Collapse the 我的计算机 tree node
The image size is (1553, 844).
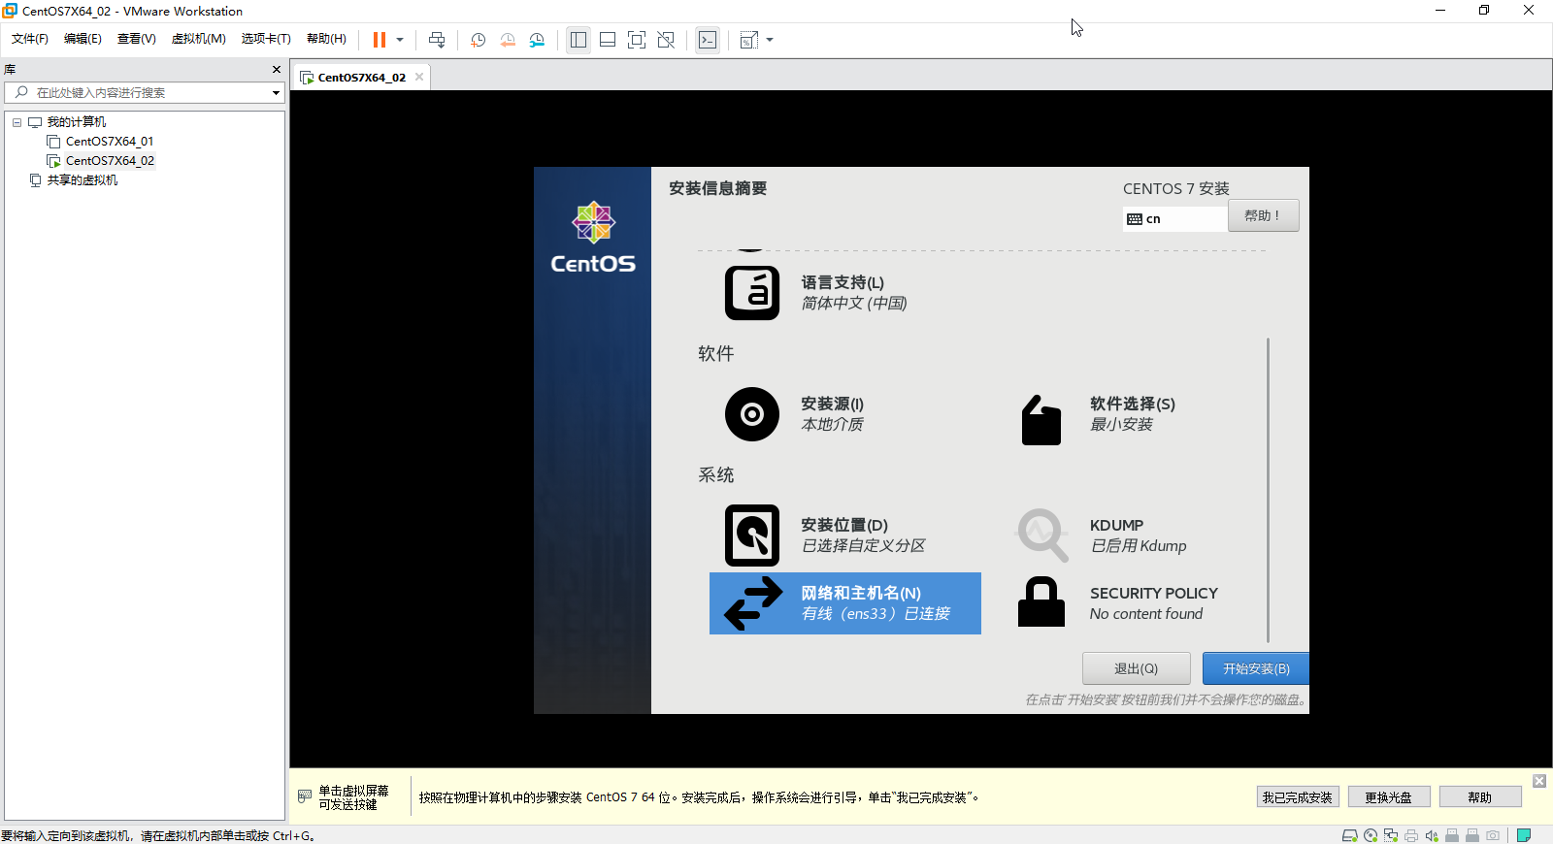17,122
